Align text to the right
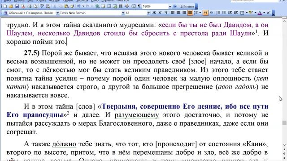Screen dimensions: 287x161 click(184, 13)
